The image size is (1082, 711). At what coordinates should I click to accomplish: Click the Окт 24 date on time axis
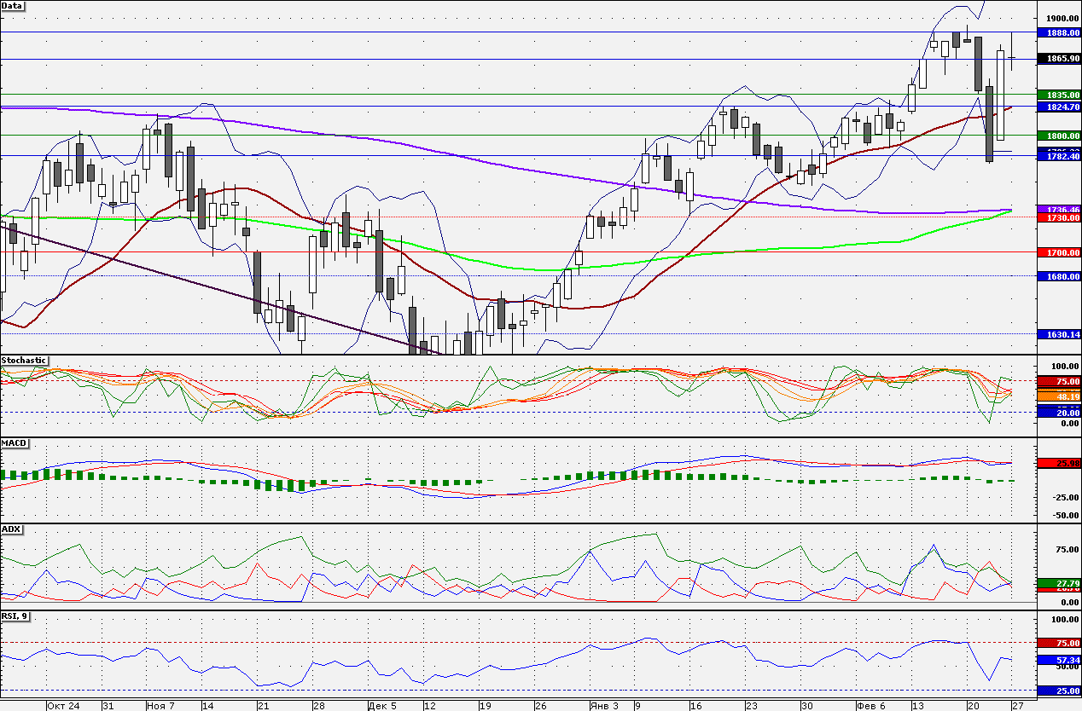pyautogui.click(x=64, y=706)
